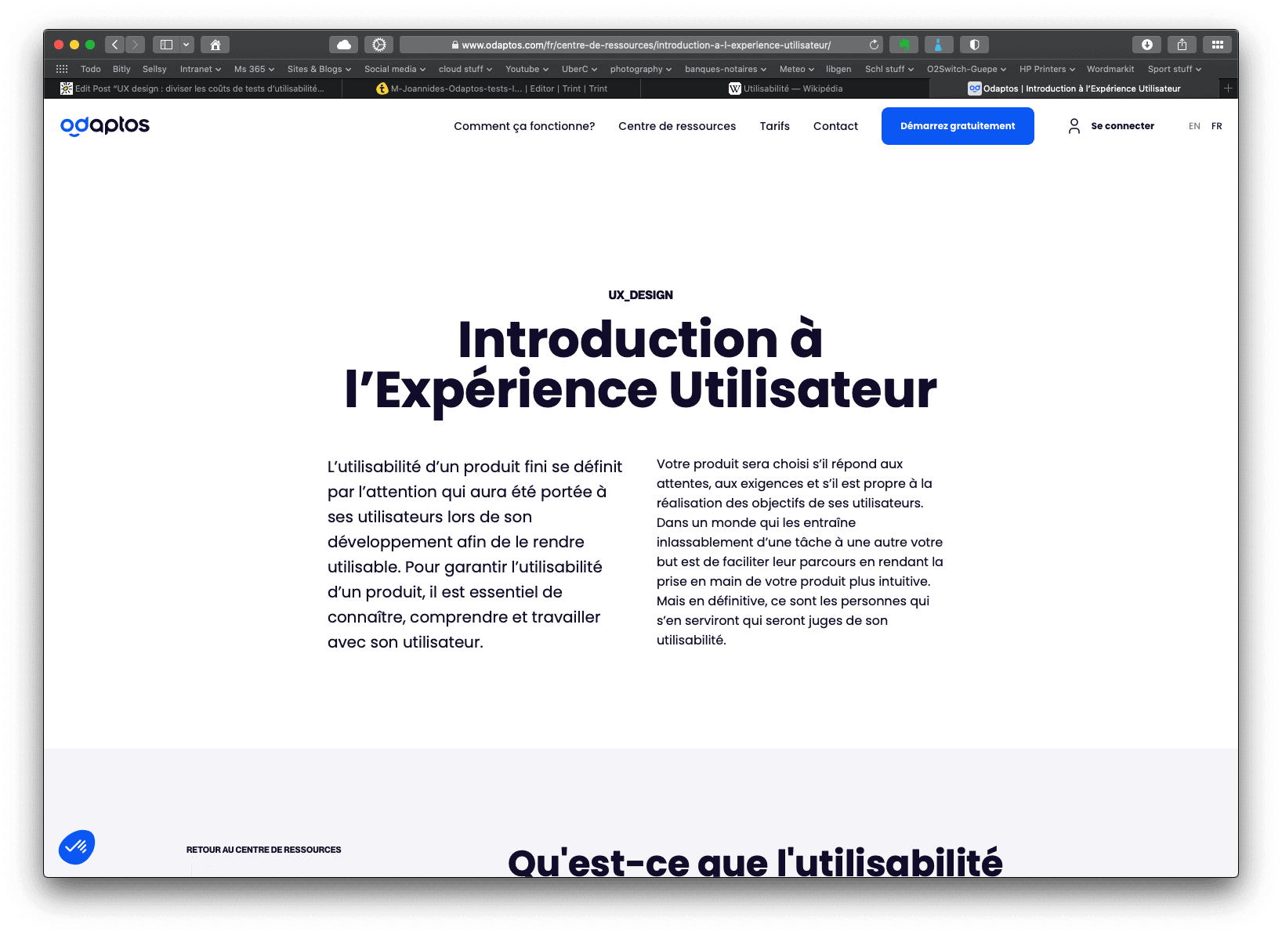Switch to the Utilisabilité — Wikipédia tab
Image resolution: width=1282 pixels, height=935 pixels.
(786, 88)
